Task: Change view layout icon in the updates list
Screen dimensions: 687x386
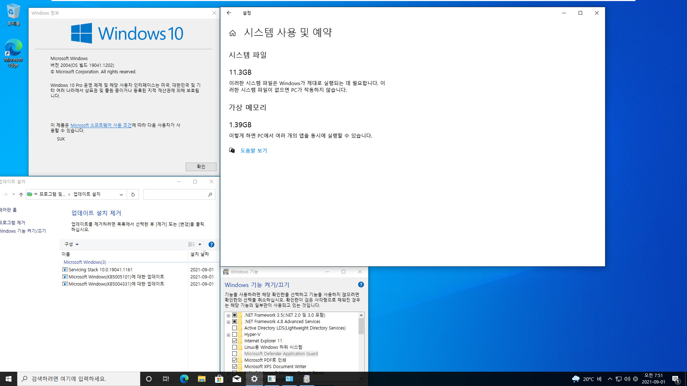Action: pos(191,244)
